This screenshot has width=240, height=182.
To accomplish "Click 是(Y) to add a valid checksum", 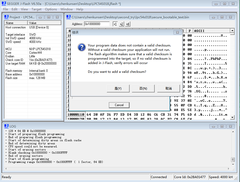I will [118, 89].
